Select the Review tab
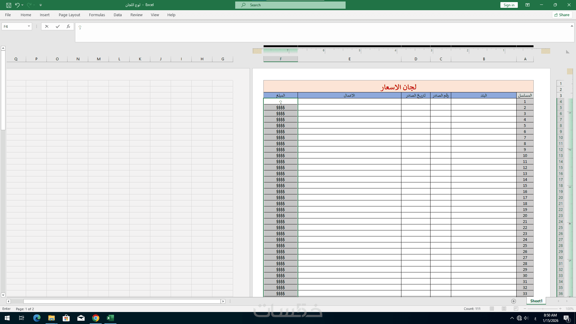 (136, 15)
